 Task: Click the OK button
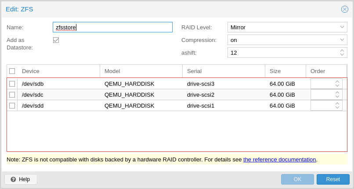297,179
